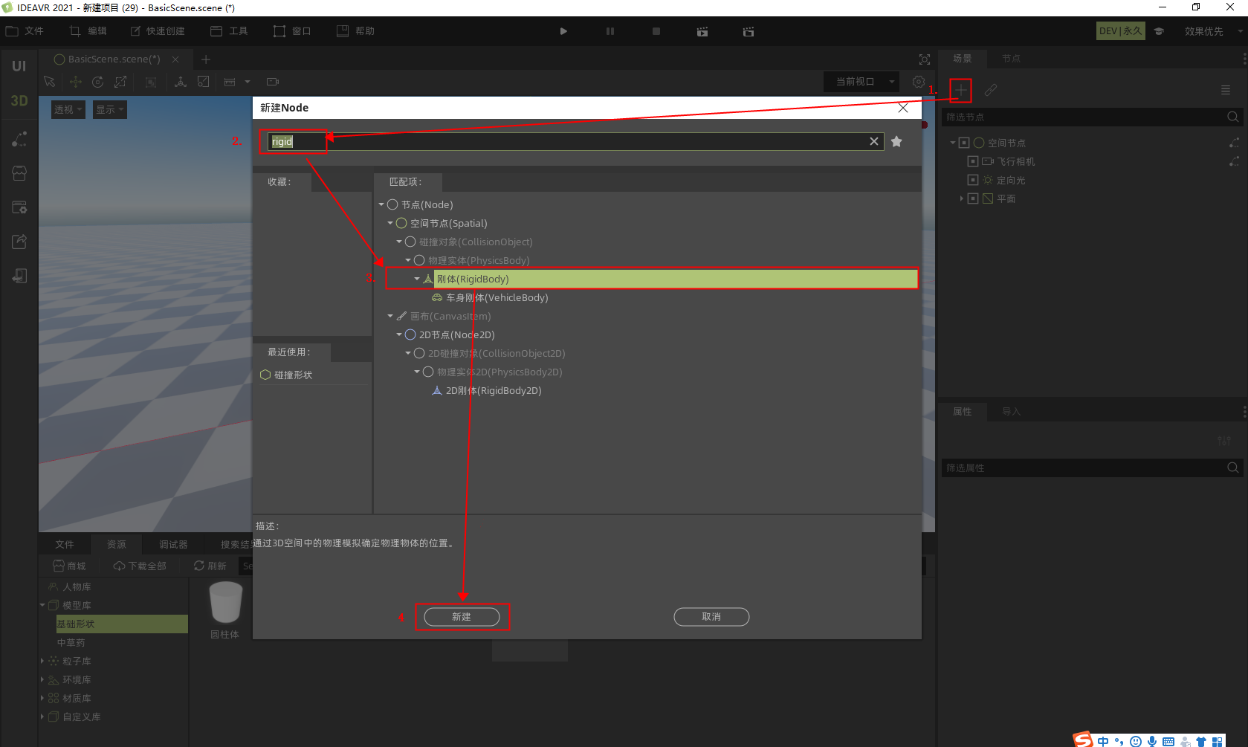Toggle visibility box of 定向光 node
Screen dimensions: 1248x747
point(973,180)
